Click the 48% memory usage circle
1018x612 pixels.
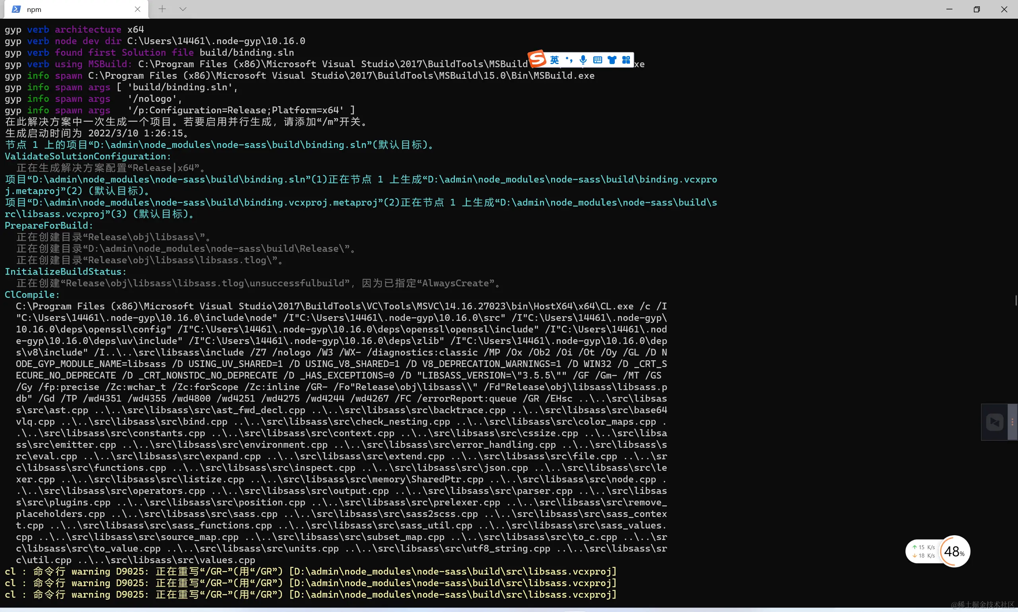[x=954, y=552]
